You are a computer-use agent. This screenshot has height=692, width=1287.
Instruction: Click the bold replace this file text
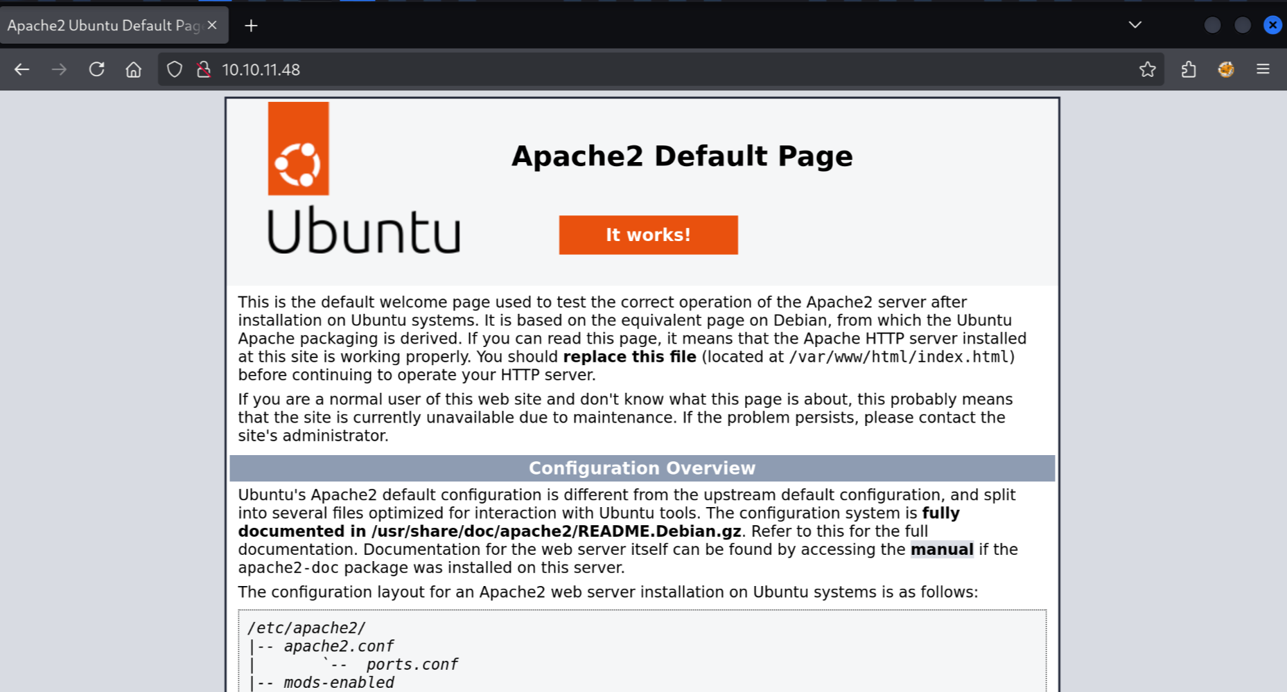point(629,357)
